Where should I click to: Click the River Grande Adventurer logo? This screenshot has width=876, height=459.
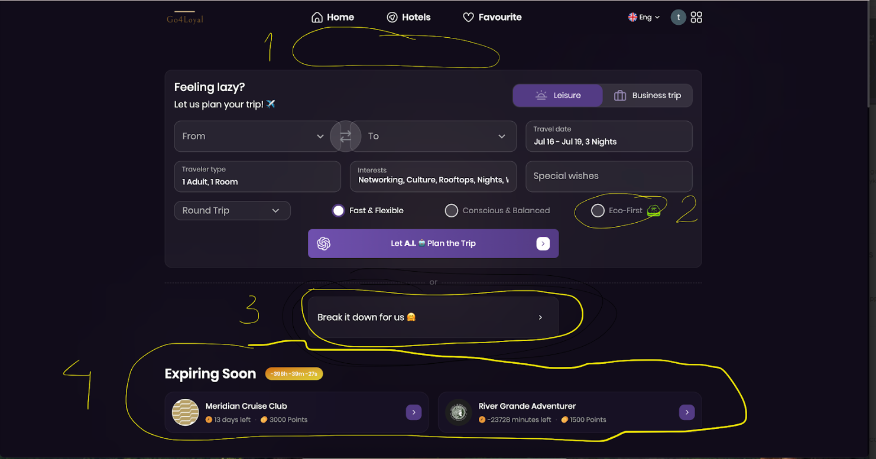pos(458,412)
